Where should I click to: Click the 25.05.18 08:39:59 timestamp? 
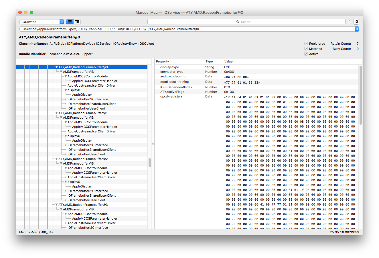tap(344, 232)
